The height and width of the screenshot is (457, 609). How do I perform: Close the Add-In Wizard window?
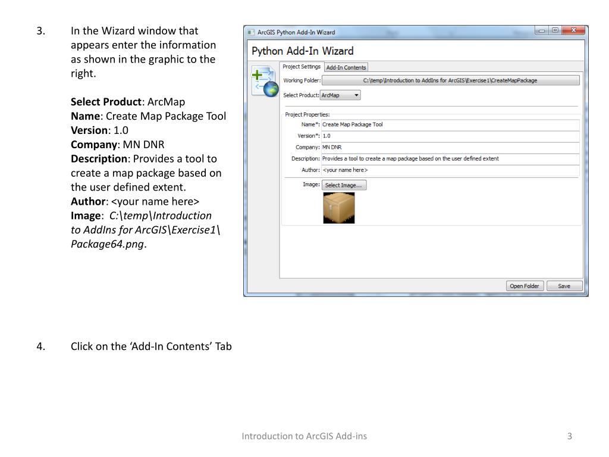click(x=573, y=30)
